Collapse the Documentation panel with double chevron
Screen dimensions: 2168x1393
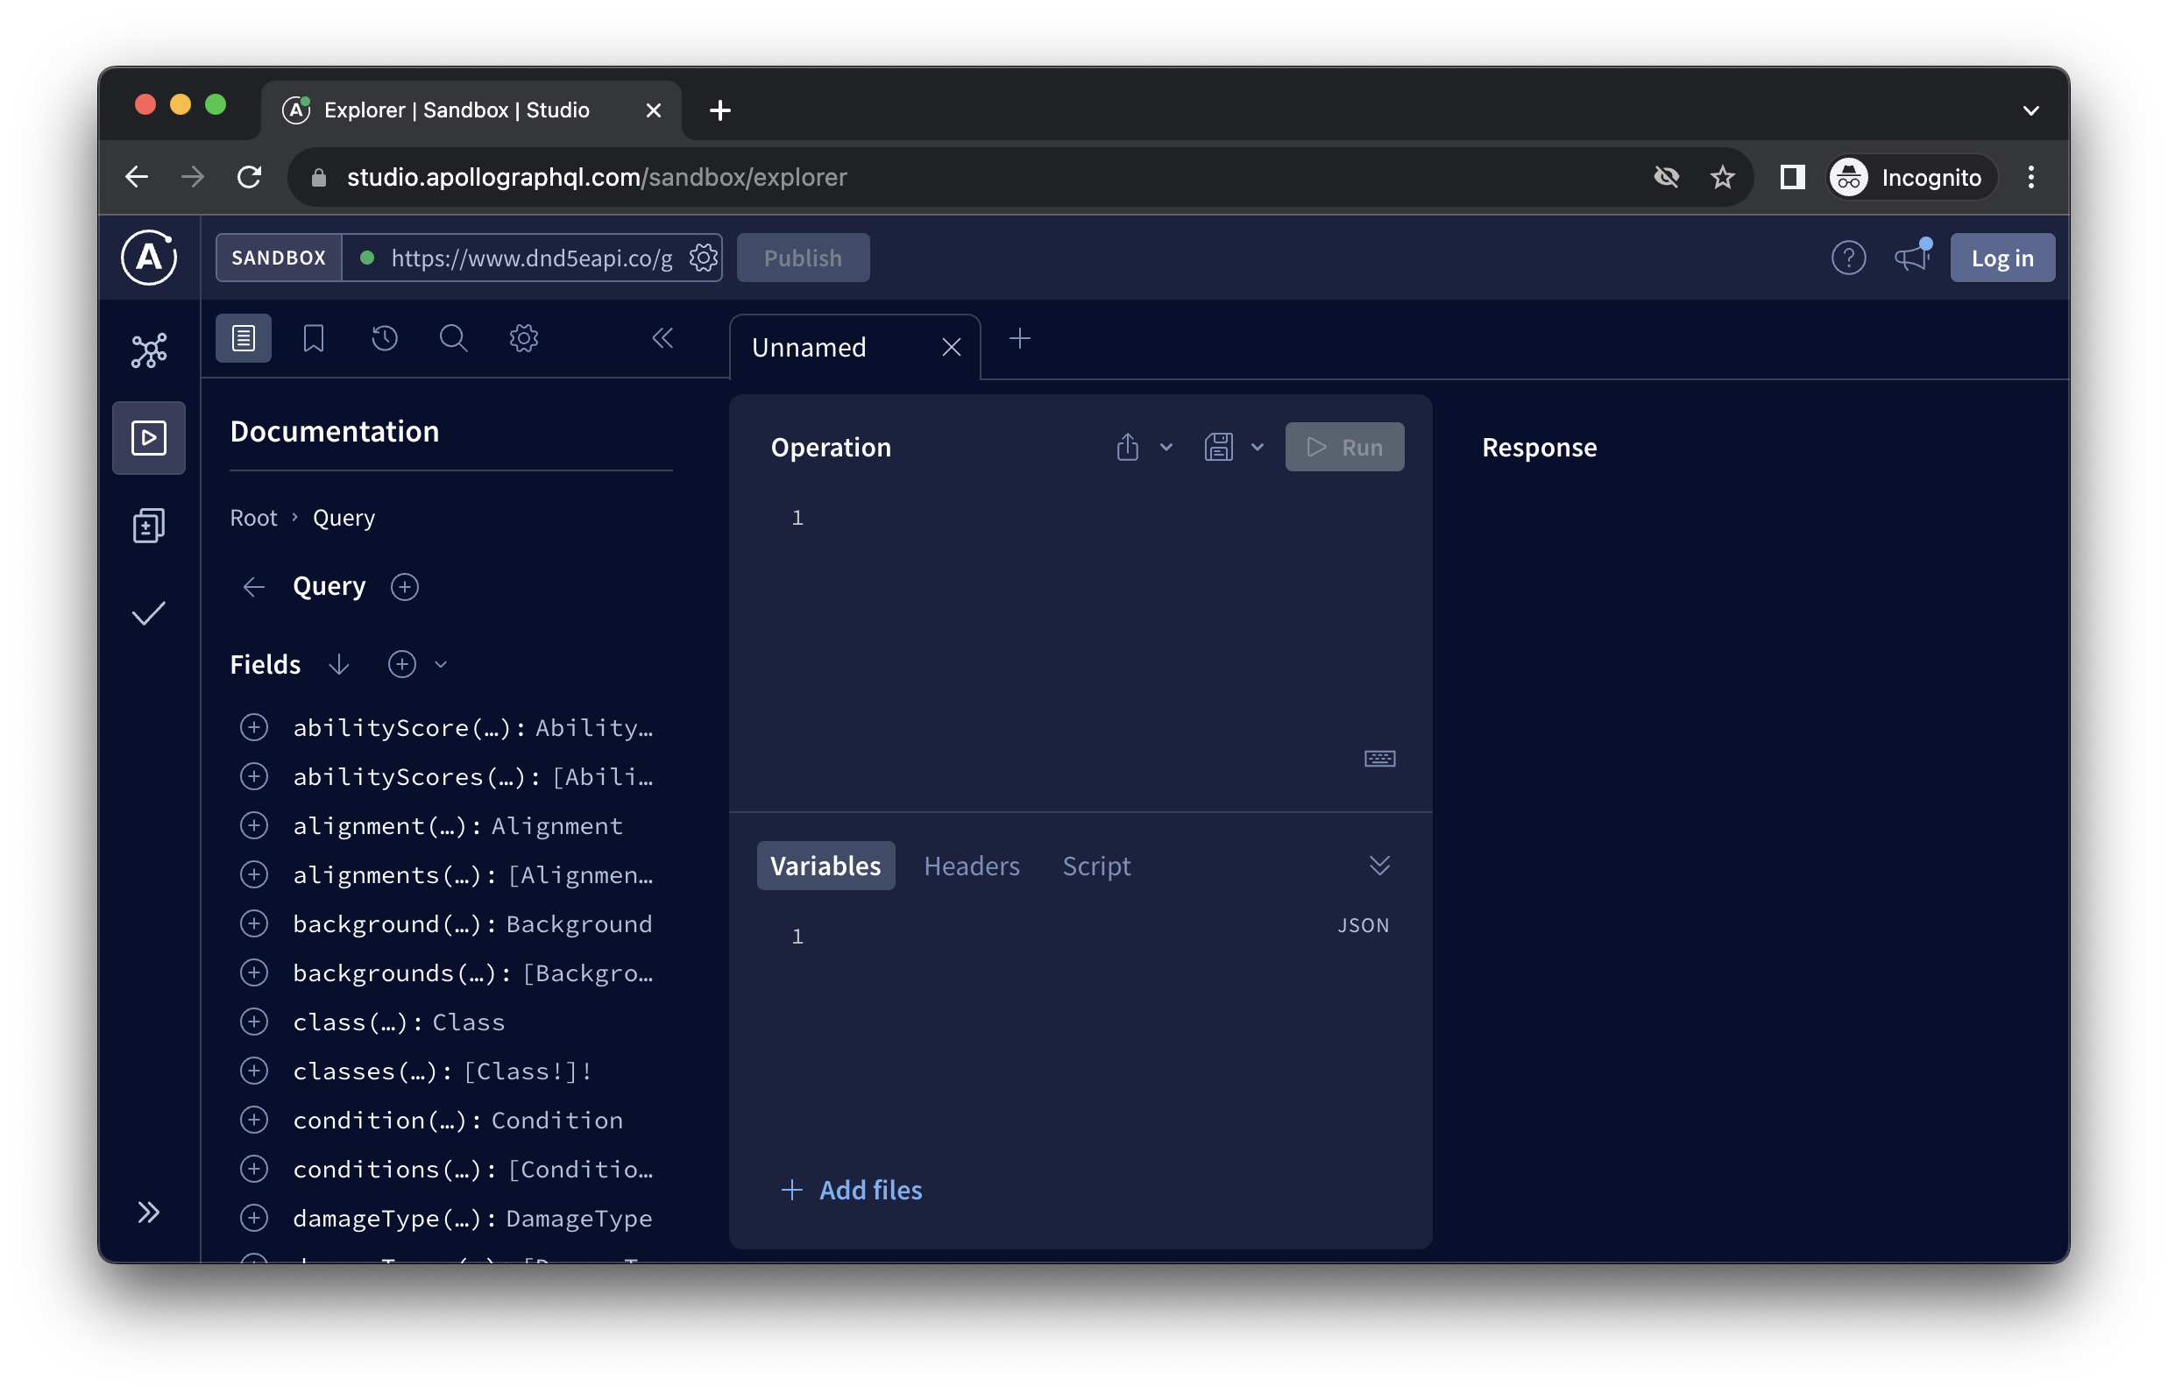(663, 337)
